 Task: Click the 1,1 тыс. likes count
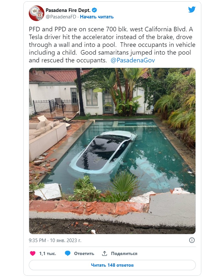coord(48,253)
